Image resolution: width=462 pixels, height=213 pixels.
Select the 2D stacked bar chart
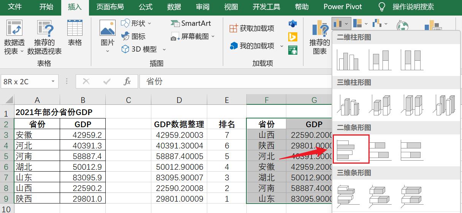[380, 150]
